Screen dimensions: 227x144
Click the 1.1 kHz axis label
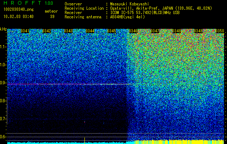(x=3, y=47)
